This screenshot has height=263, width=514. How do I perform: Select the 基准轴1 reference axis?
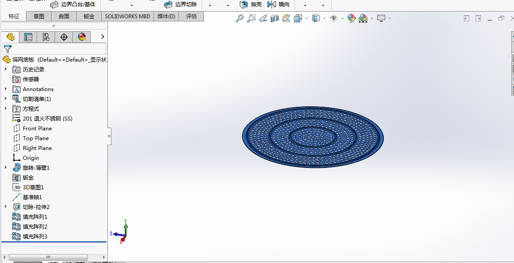point(27,197)
